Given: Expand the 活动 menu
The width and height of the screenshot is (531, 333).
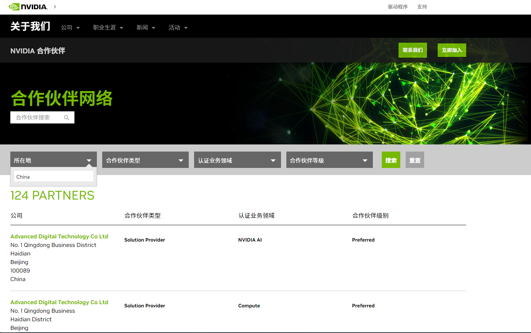Looking at the screenshot, I should point(178,27).
